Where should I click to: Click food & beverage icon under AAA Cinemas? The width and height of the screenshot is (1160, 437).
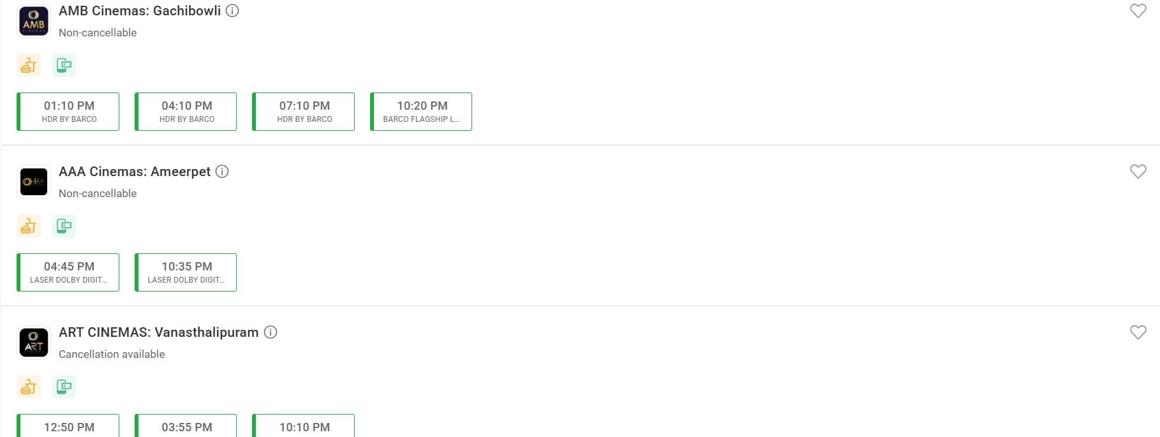click(x=29, y=226)
